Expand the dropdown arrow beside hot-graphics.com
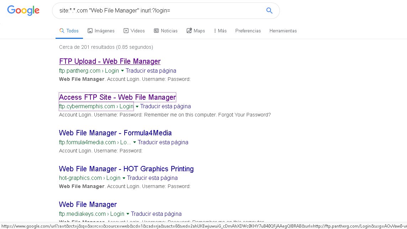Viewport: 407px width, 229px height. click(124, 178)
